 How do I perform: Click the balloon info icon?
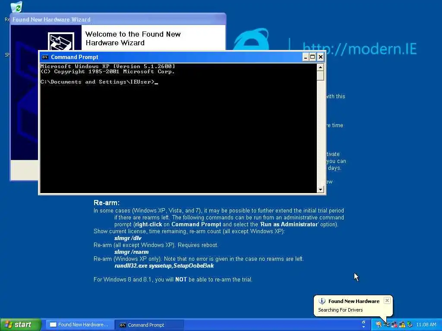[x=322, y=301]
